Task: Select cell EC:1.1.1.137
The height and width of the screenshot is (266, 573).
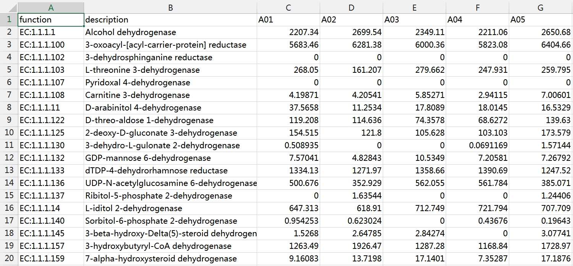Action: (x=51, y=196)
